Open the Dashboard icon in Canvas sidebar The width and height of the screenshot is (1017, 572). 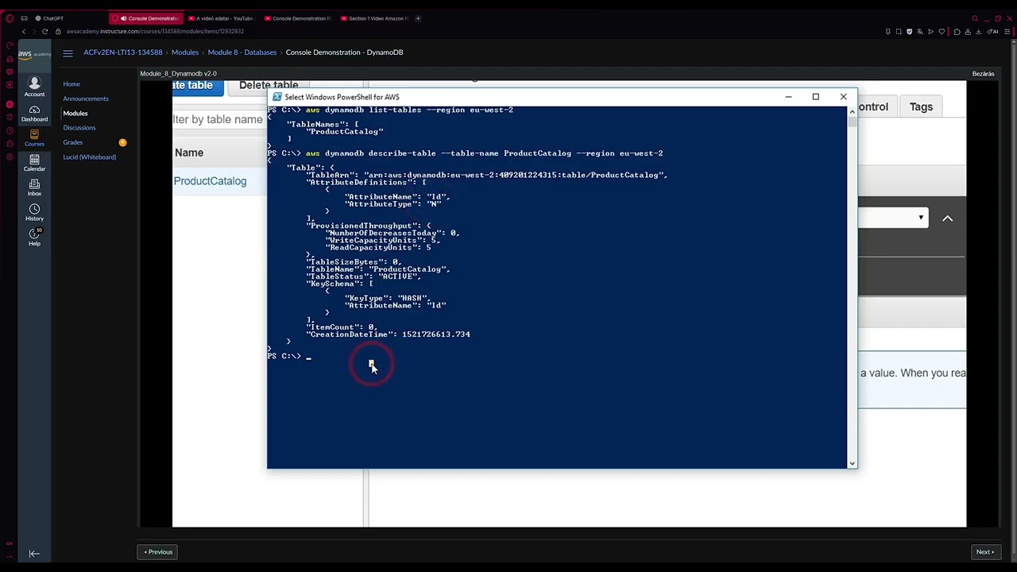(x=34, y=113)
